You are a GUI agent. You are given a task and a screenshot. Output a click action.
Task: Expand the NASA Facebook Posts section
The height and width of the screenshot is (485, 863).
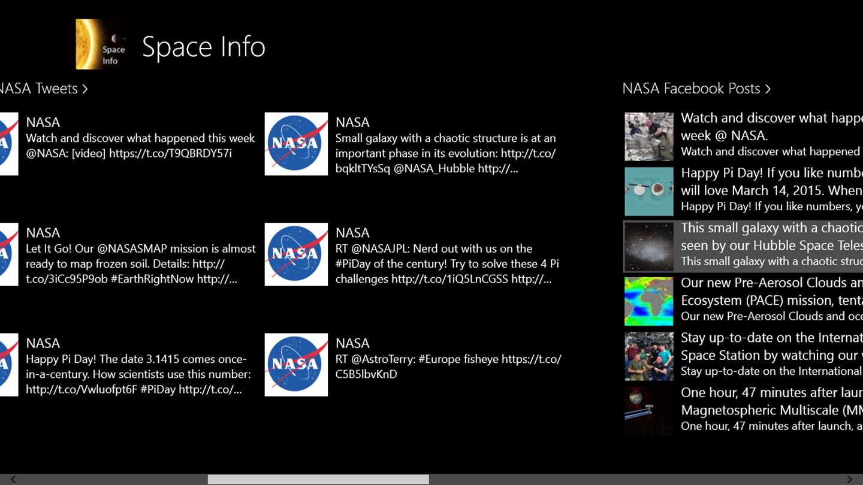696,89
